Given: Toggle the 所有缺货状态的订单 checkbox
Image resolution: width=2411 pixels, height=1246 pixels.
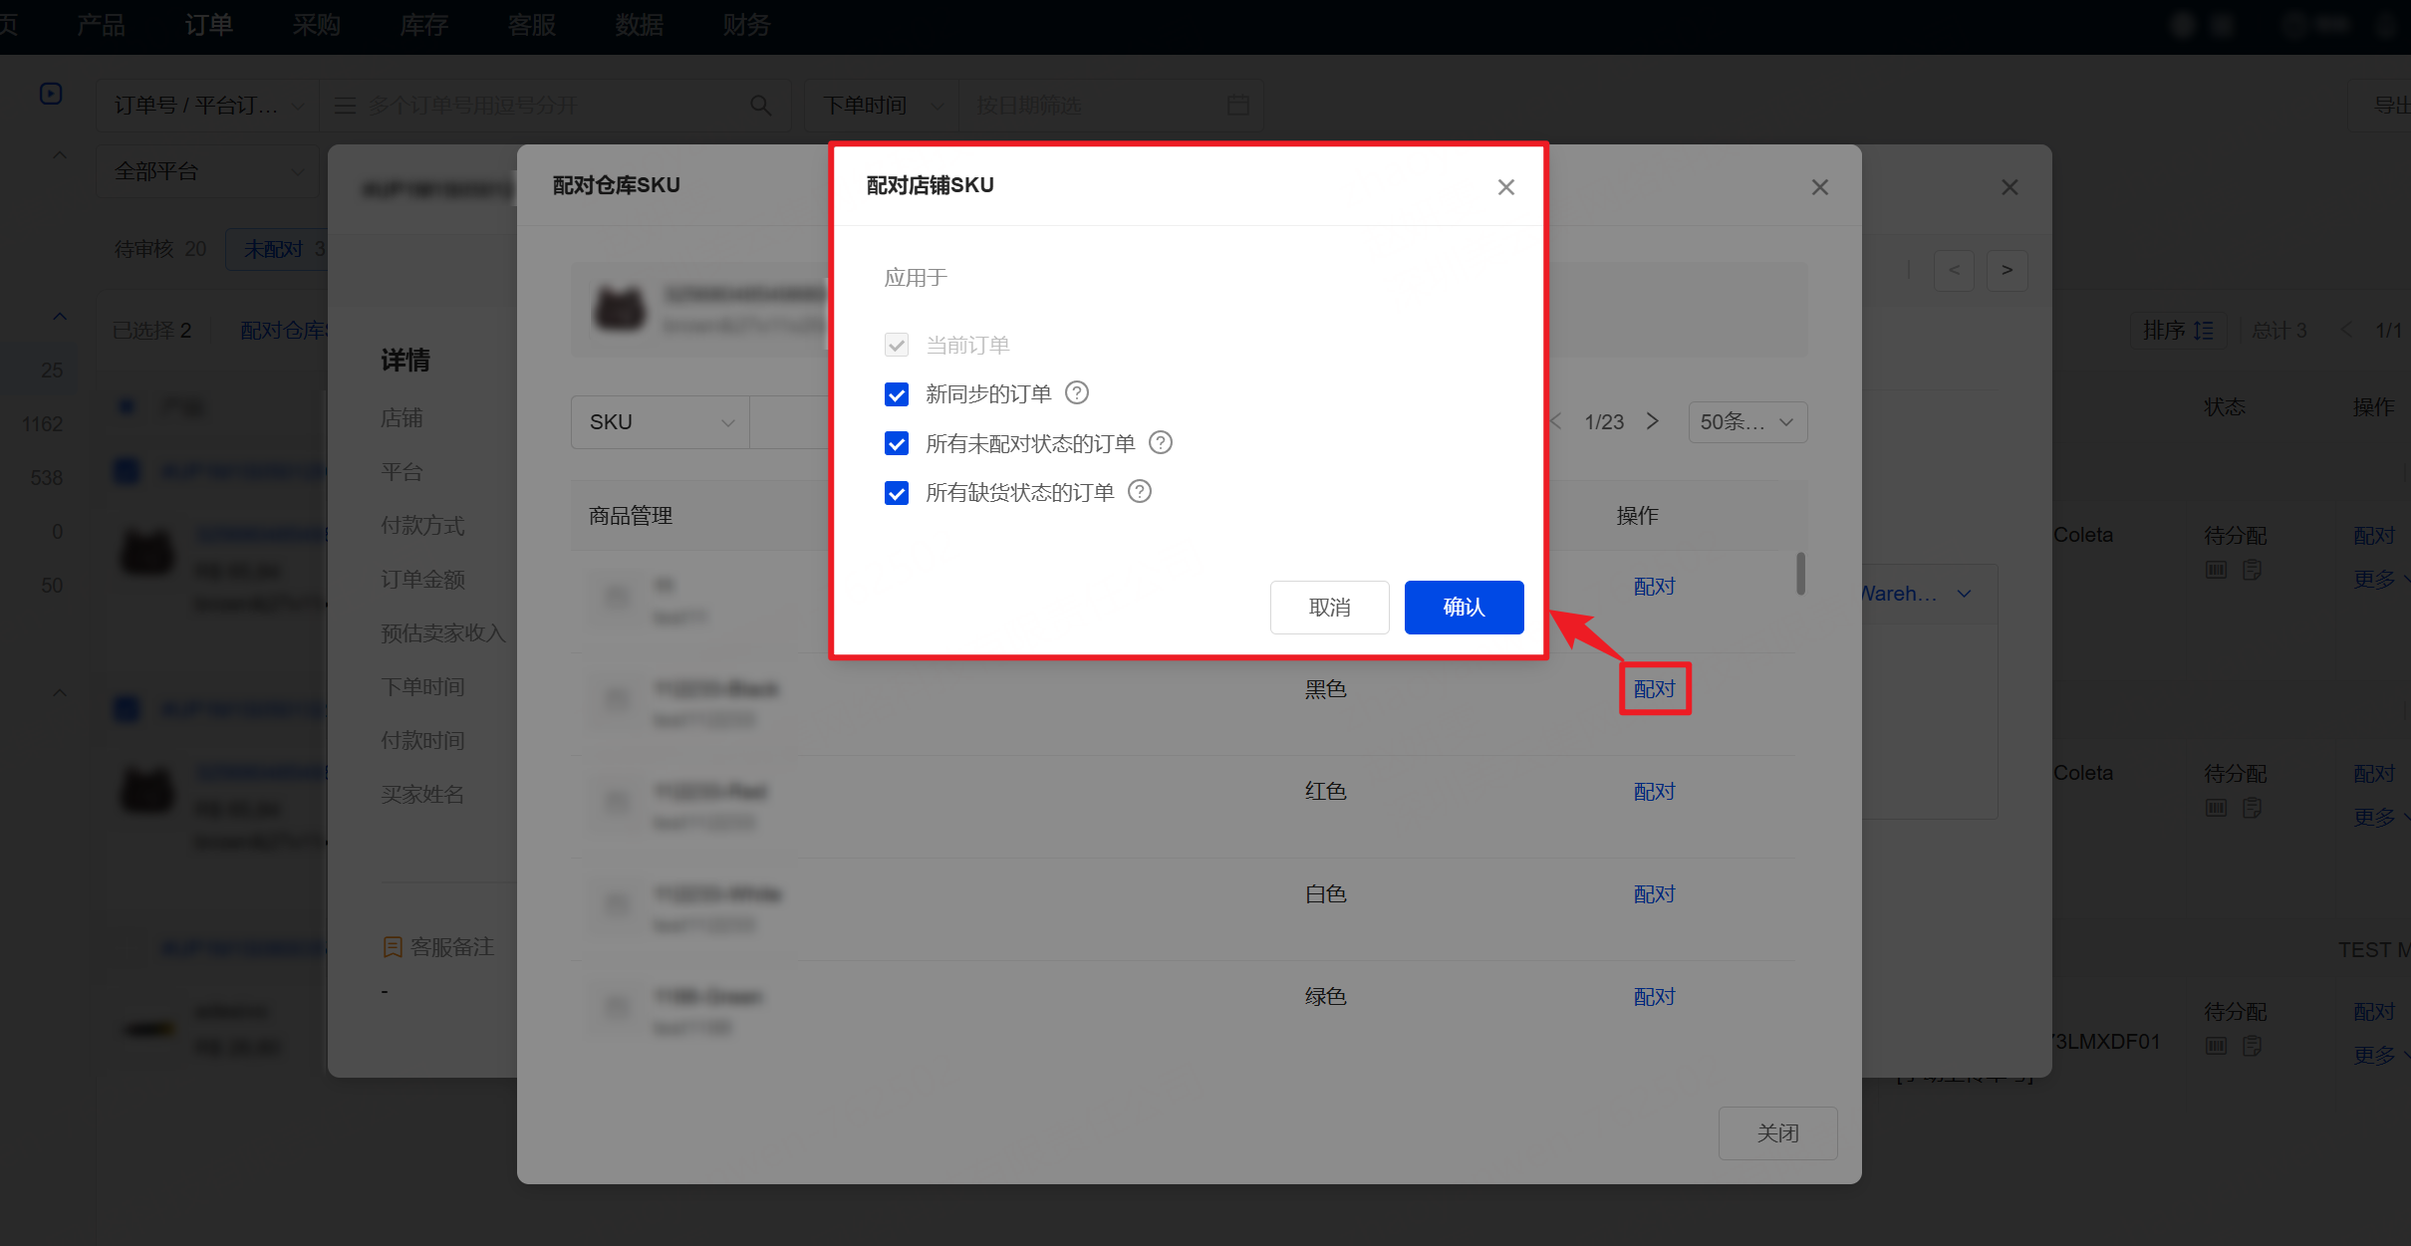Looking at the screenshot, I should 897,492.
